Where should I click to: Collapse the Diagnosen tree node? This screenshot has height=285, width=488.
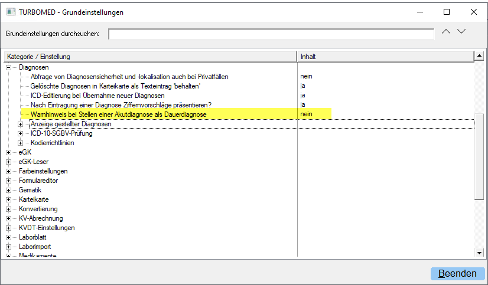click(x=9, y=67)
